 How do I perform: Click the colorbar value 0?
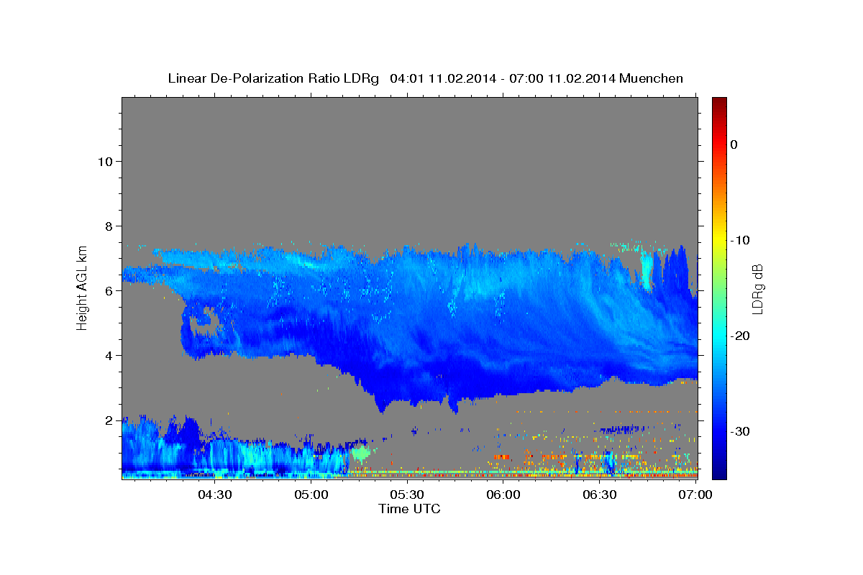click(734, 144)
